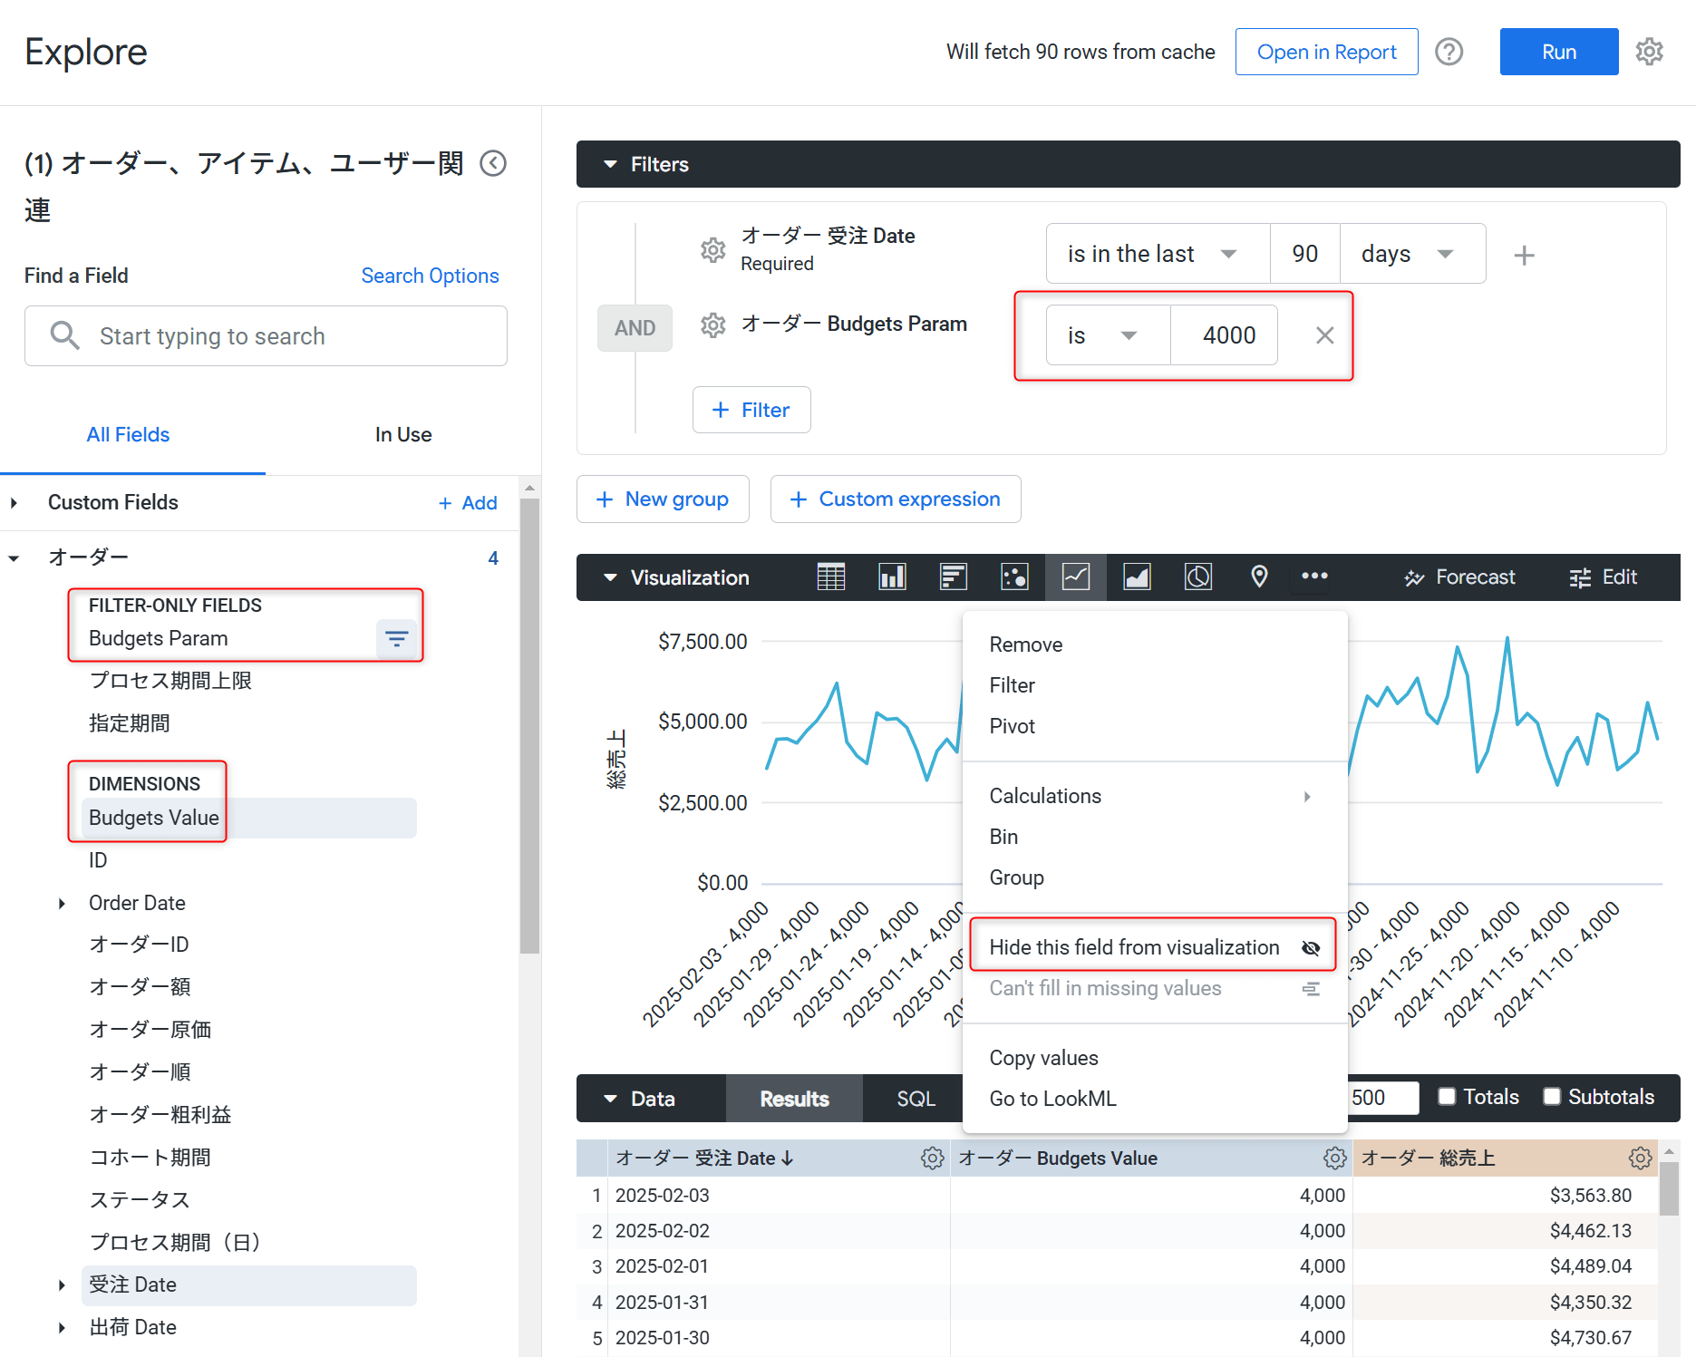Open the days unit dropdown

click(x=1412, y=254)
